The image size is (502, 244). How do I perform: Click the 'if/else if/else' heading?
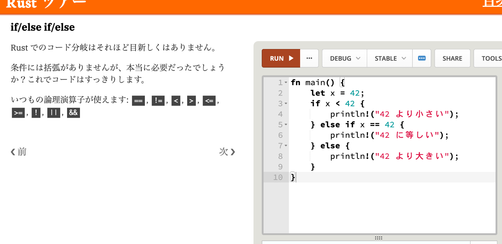[43, 27]
